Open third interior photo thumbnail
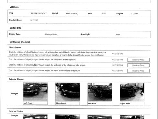This screenshot has width=158, height=119. click(100, 117)
